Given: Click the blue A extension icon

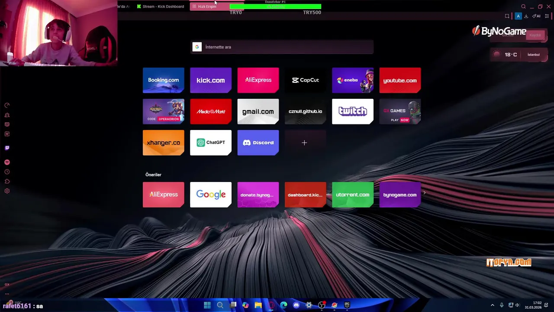Looking at the screenshot, I should pos(518,16).
